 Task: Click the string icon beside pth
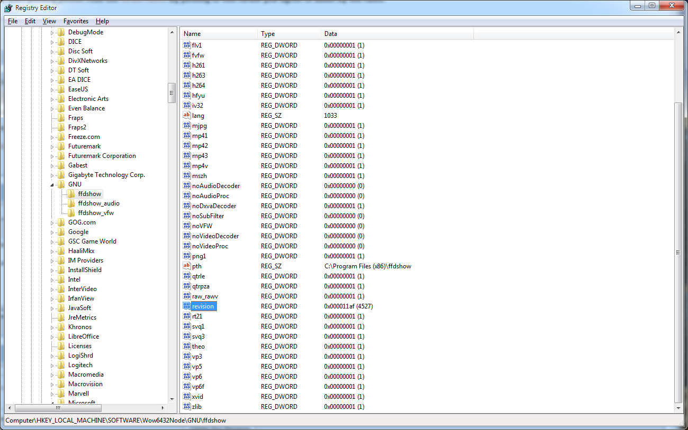point(186,266)
